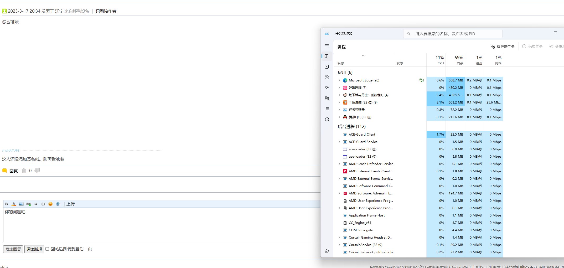Viewport: 564px width, 268px height.
Task: Click 只看该作者 link
Action: [x=106, y=11]
